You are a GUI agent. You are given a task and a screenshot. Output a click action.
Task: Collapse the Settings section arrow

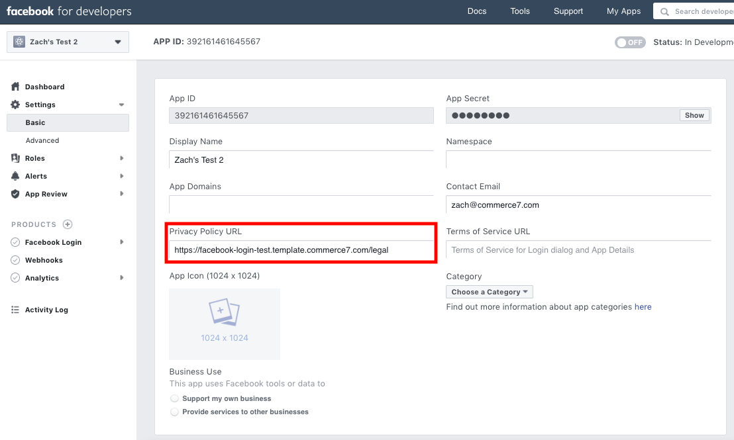tap(122, 105)
